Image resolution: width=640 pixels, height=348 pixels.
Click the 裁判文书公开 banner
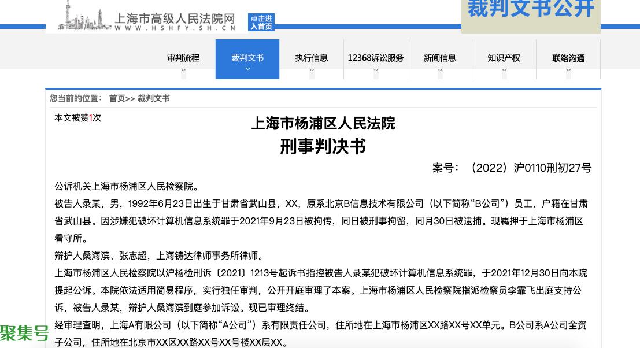[x=530, y=10]
